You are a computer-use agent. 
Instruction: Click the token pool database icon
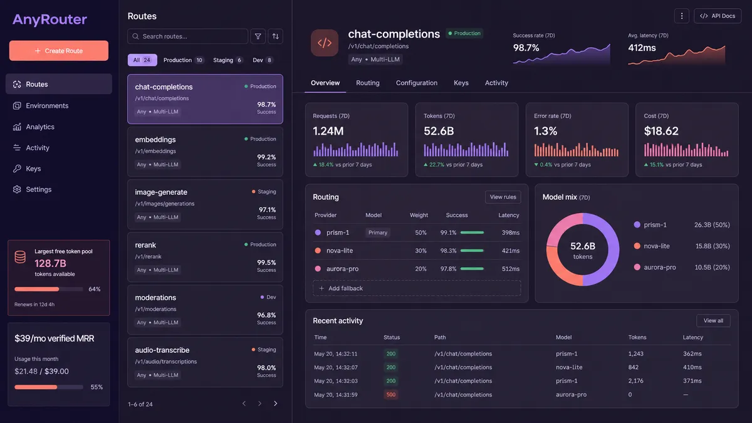click(x=20, y=257)
